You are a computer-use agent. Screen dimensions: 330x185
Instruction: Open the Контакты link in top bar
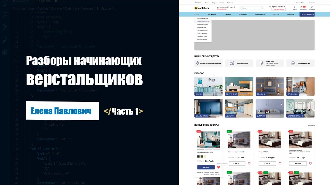click(x=311, y=3)
